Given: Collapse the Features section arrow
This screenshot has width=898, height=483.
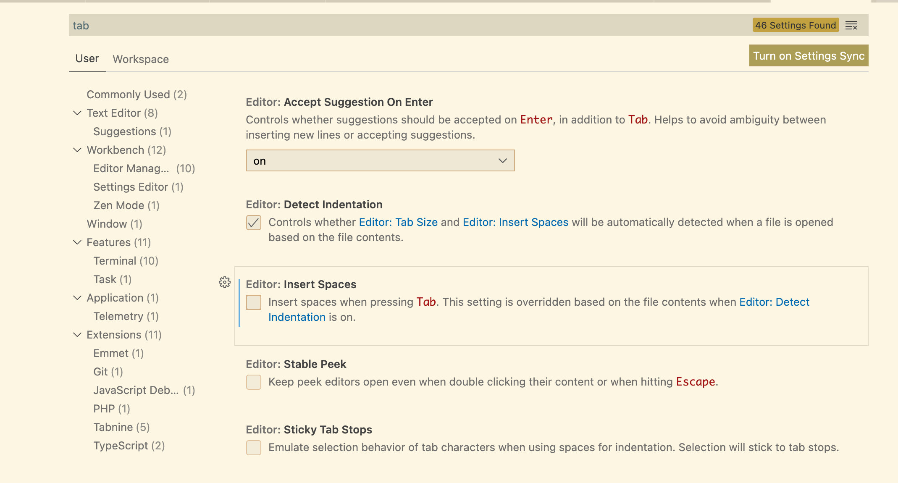Looking at the screenshot, I should click(77, 242).
